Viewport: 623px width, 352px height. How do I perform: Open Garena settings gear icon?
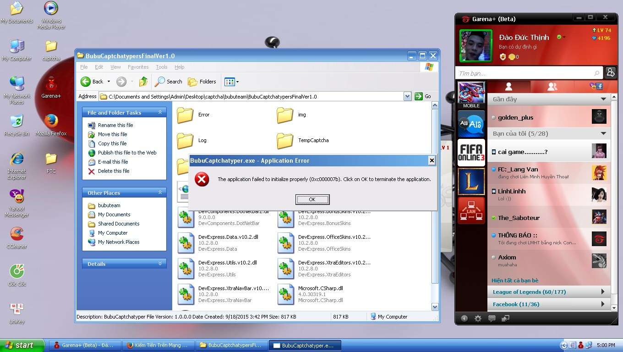[478, 319]
